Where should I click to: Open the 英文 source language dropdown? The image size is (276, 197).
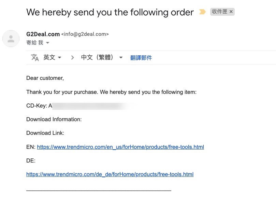pos(52,58)
